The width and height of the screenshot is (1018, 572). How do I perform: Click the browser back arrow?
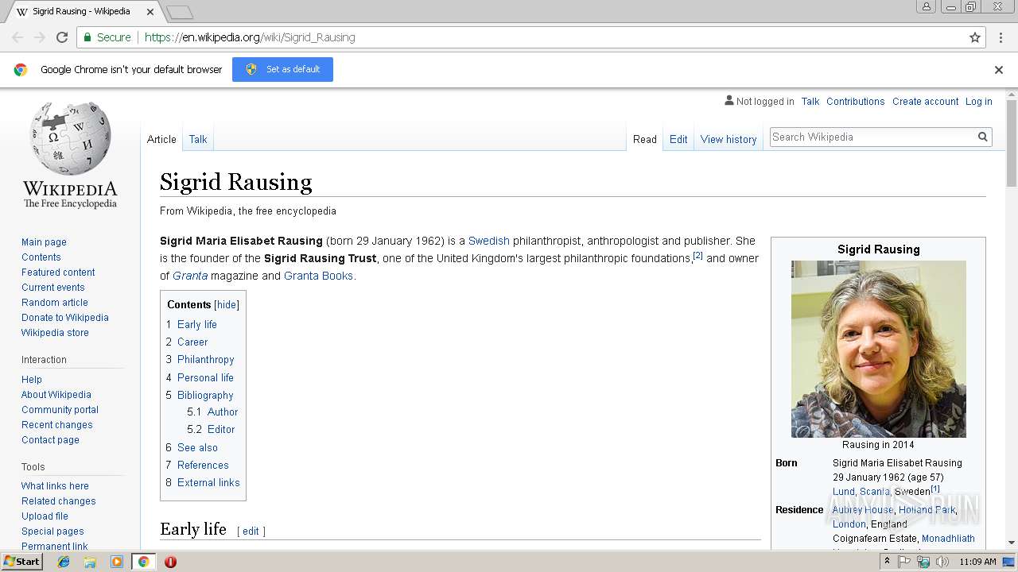click(17, 37)
